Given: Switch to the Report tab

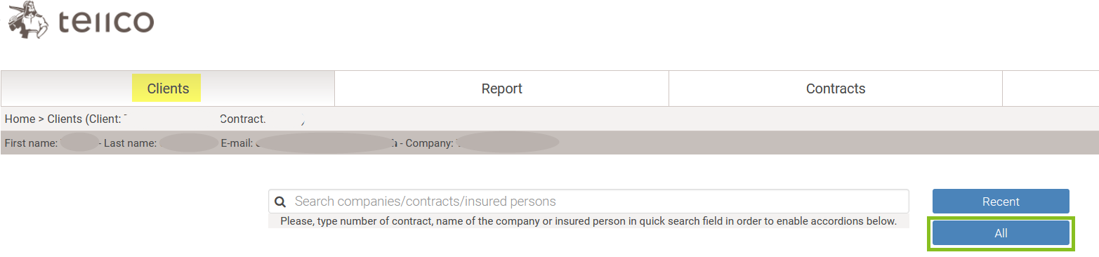Looking at the screenshot, I should point(501,88).
